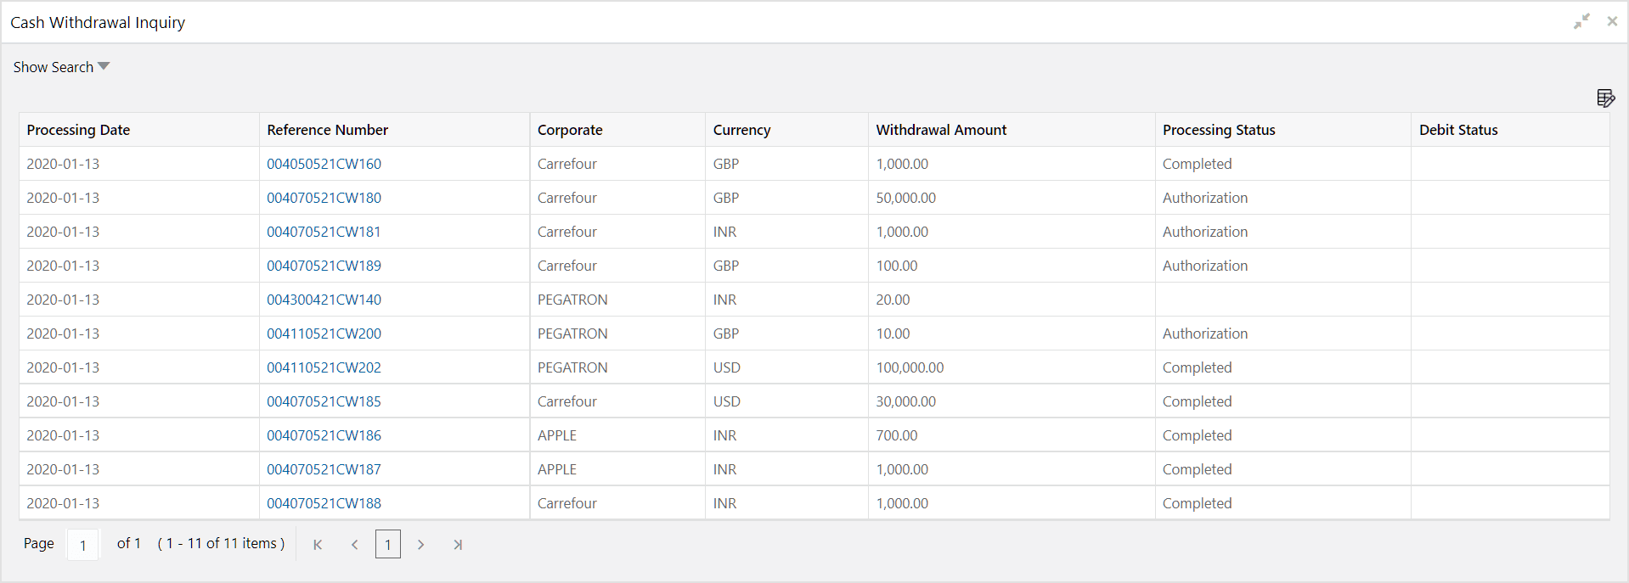Sort by Withdrawal Amount column header
Screen dimensions: 1629x583
941,130
